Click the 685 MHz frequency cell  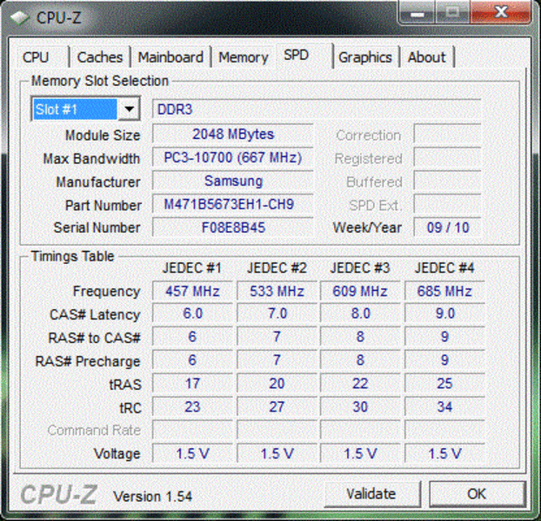click(444, 291)
